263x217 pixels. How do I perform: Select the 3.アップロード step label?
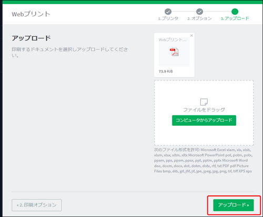click(x=235, y=18)
